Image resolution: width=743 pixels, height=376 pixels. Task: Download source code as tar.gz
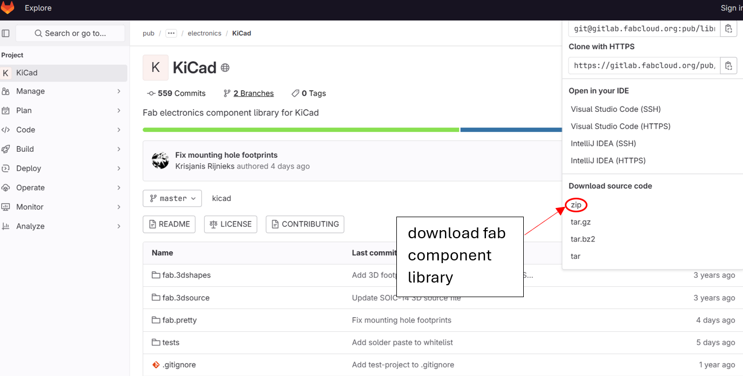point(580,222)
